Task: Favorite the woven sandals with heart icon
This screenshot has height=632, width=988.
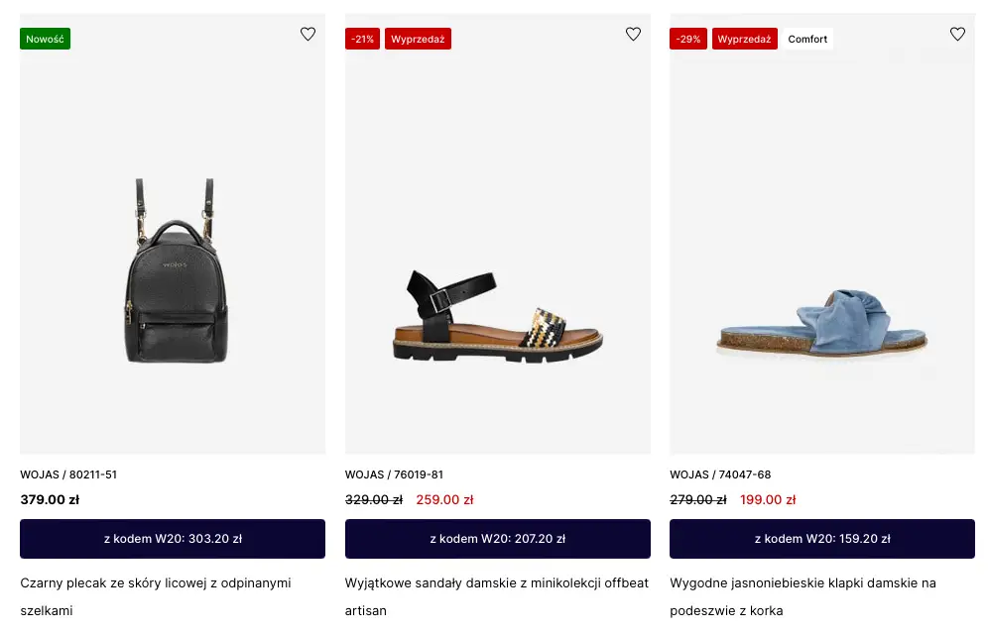Action: click(633, 35)
